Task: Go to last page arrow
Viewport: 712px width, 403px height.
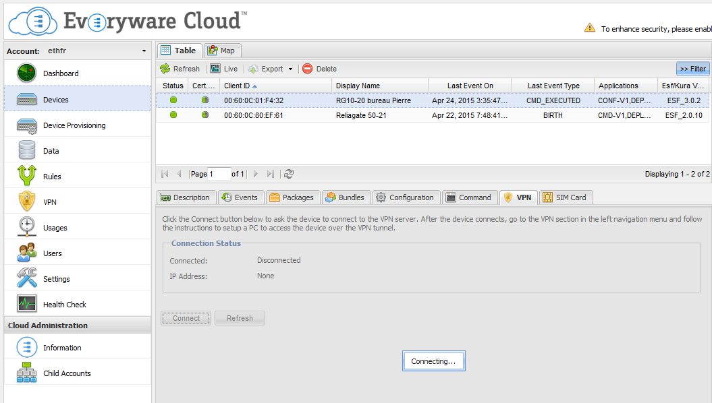Action: [x=271, y=174]
